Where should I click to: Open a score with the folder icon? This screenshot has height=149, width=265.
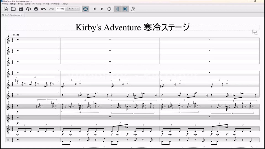pos(13,9)
